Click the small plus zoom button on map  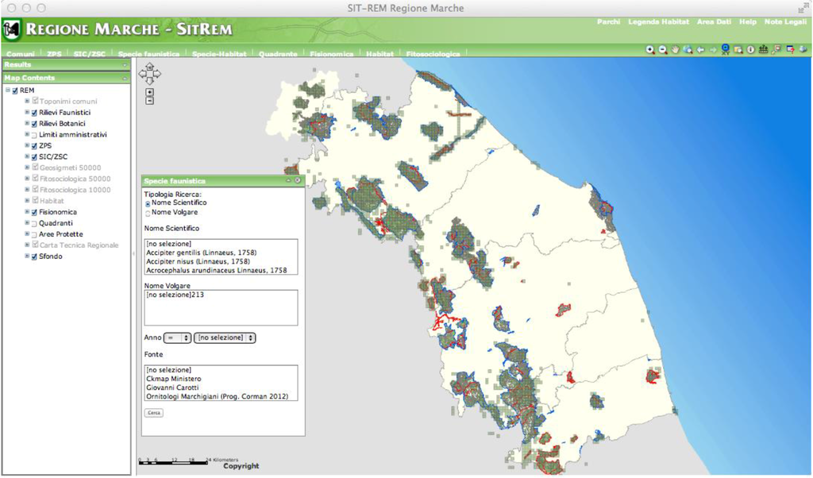click(x=150, y=91)
